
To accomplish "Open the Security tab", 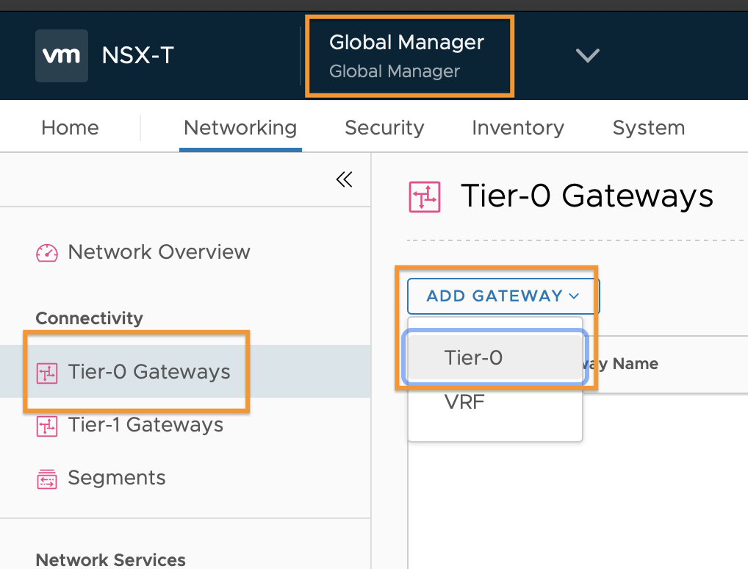I will tap(384, 127).
